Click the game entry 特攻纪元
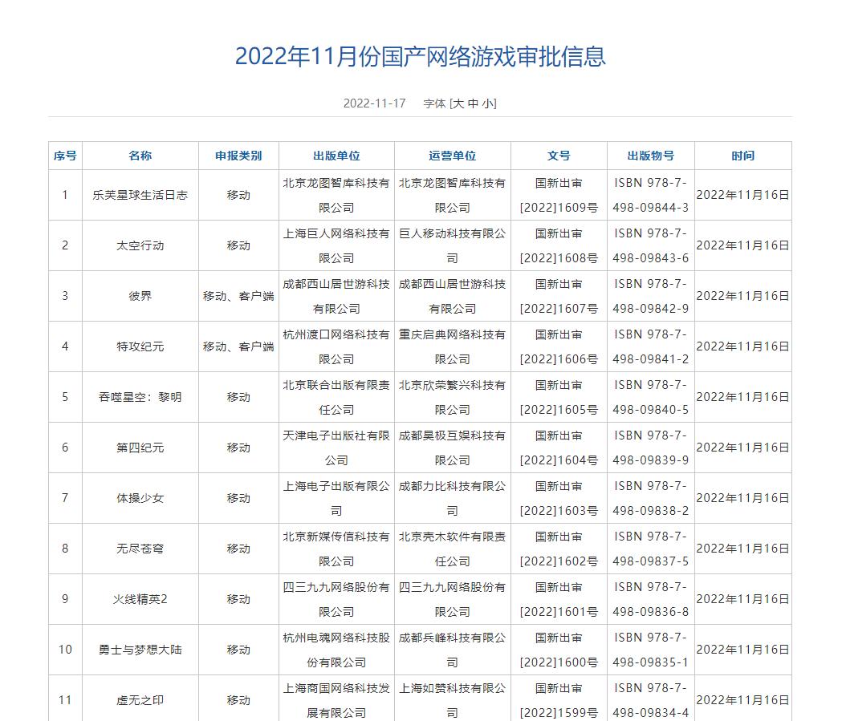 (x=142, y=346)
